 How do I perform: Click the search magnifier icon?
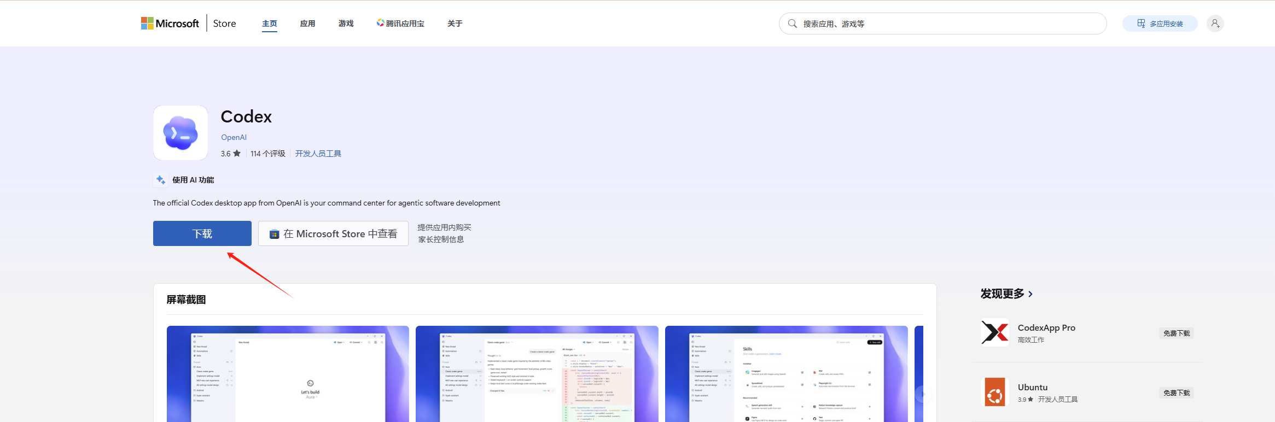[792, 24]
